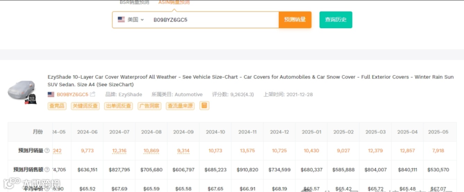Click the 2025-02 column header
This screenshot has width=464, height=192.
[343, 132]
